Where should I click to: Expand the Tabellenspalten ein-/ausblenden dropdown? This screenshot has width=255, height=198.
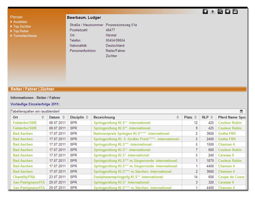click(241, 112)
